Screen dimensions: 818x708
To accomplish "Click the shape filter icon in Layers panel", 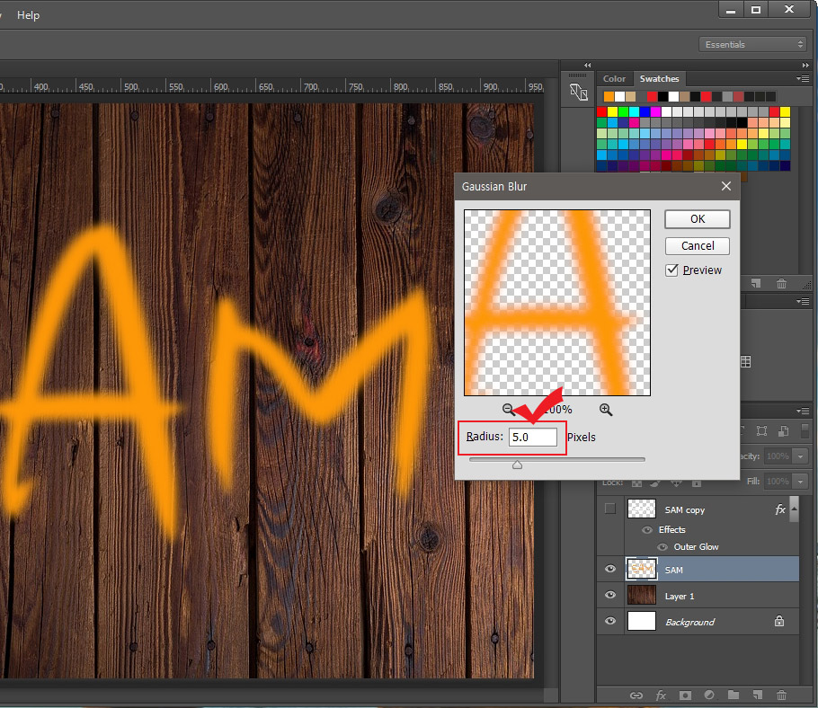I will pos(761,431).
